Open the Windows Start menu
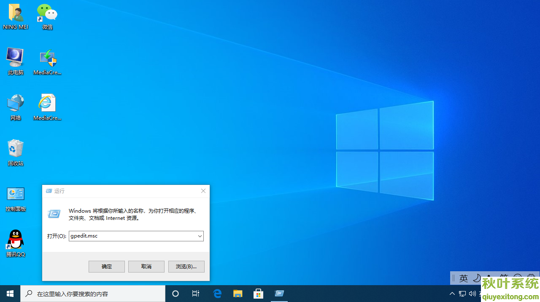This screenshot has width=540, height=302. [10, 294]
